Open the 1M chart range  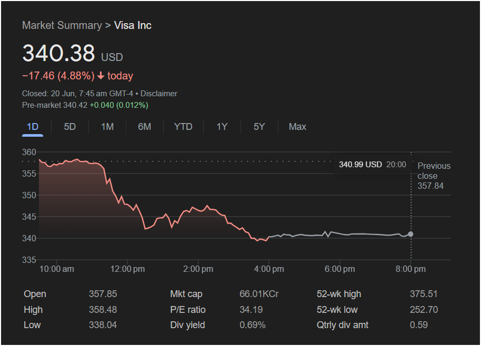[x=107, y=127]
